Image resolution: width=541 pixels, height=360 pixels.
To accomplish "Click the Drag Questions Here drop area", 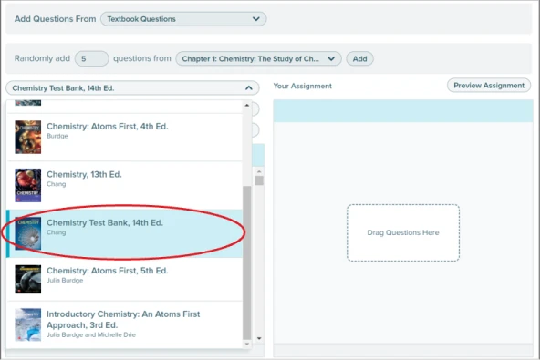I will (403, 232).
